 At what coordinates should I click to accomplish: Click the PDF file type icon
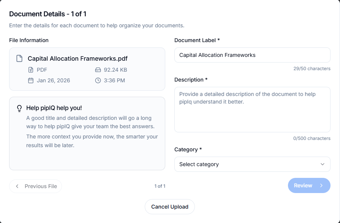tap(31, 70)
